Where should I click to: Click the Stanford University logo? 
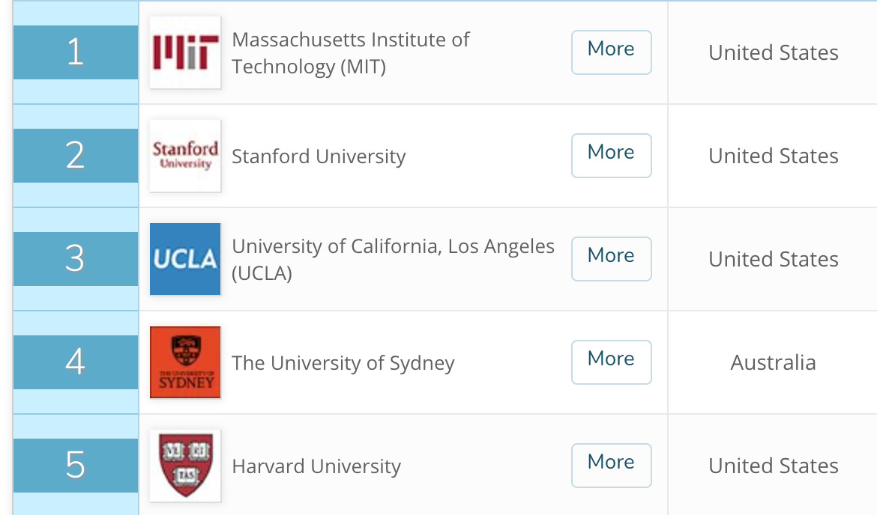pyautogui.click(x=185, y=156)
